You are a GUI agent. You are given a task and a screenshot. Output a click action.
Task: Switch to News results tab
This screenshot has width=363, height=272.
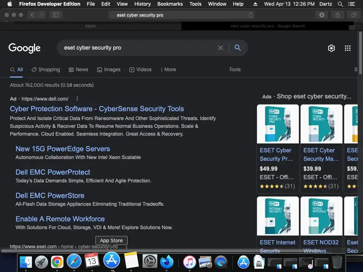[x=78, y=70]
